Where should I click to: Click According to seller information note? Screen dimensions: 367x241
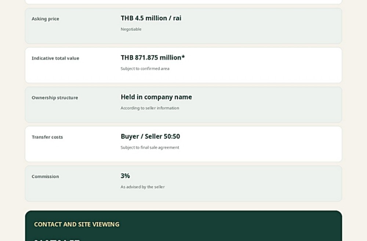pos(150,108)
